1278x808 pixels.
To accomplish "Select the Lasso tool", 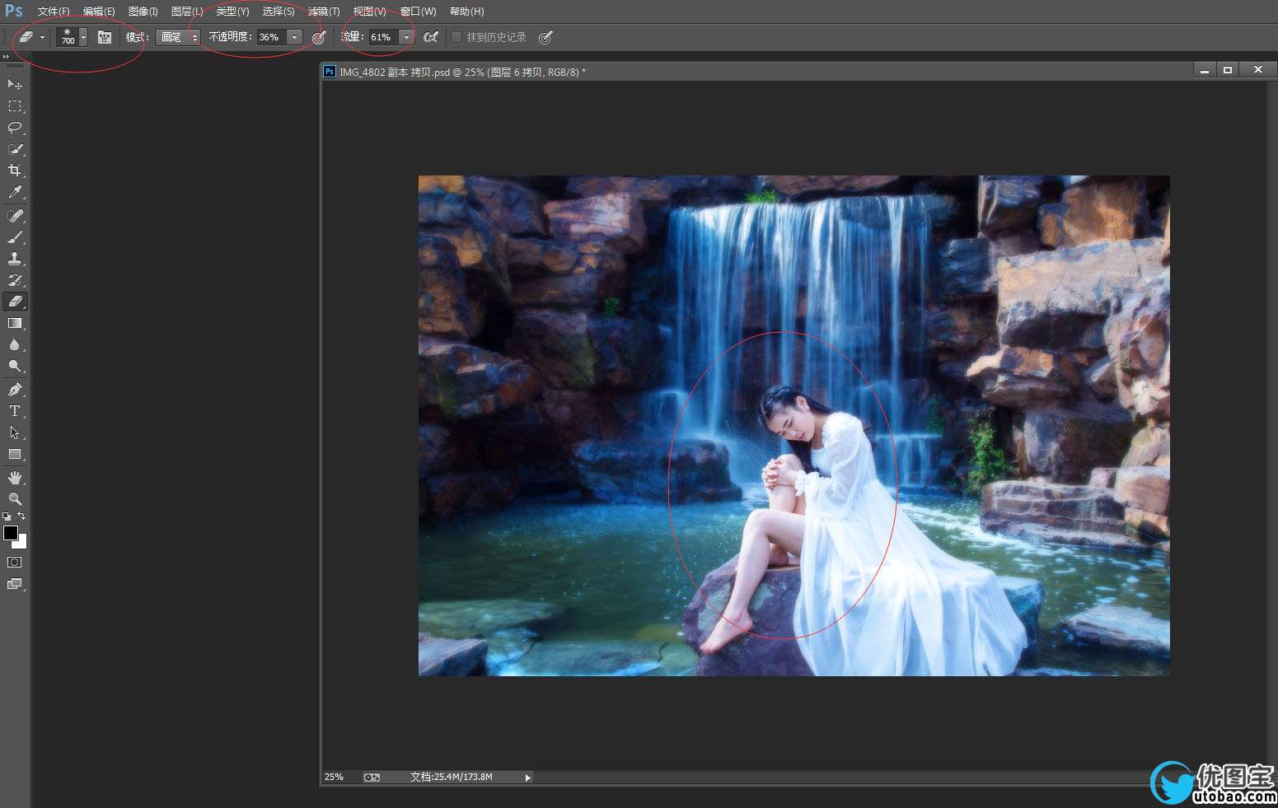I will (15, 128).
